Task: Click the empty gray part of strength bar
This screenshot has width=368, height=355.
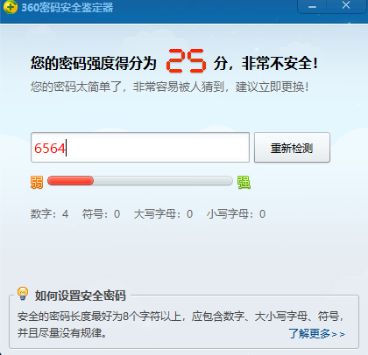Action: [x=163, y=181]
